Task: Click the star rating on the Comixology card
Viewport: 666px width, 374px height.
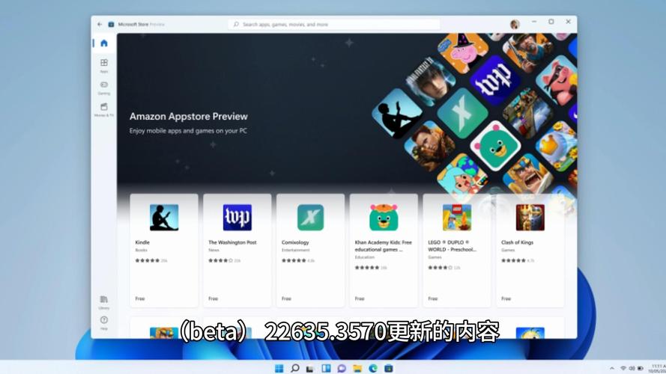Action: (x=294, y=260)
